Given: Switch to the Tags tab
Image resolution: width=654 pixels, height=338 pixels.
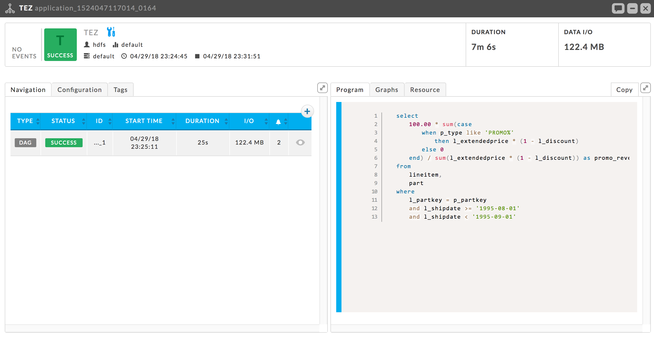Looking at the screenshot, I should (120, 90).
